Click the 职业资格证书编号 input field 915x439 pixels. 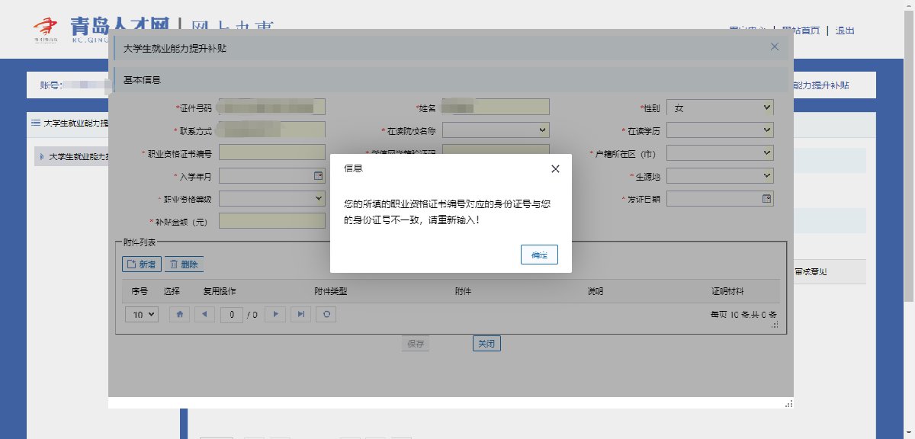(x=271, y=153)
